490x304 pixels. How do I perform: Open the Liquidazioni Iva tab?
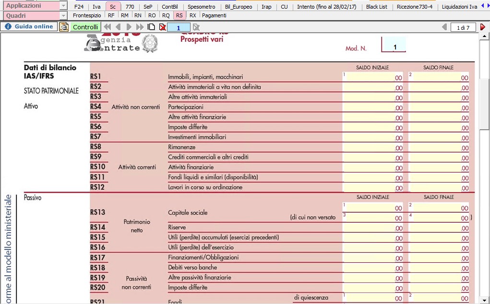459,7
